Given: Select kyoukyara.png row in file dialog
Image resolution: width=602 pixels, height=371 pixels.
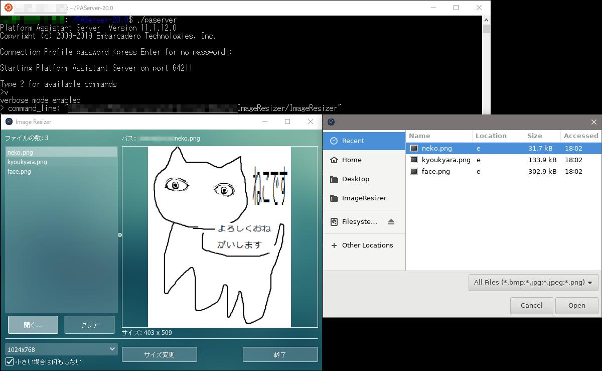Looking at the screenshot, I should coord(503,160).
